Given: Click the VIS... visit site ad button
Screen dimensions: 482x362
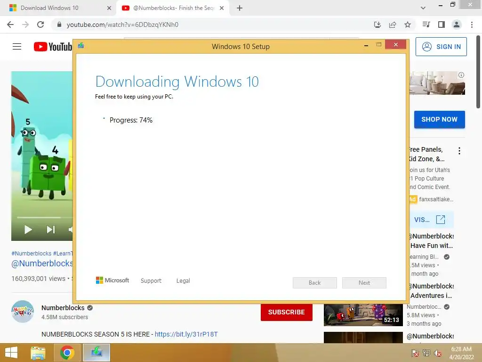Looking at the screenshot, I should click(x=431, y=220).
